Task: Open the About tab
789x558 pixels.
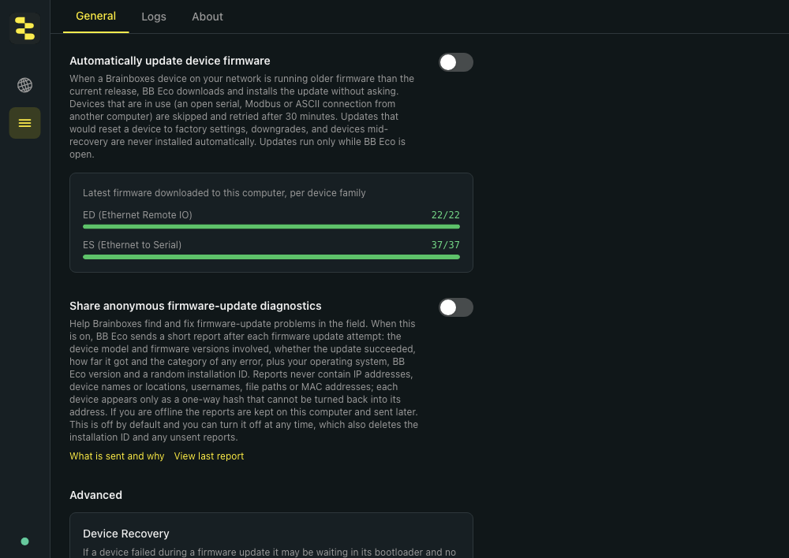Action: click(x=208, y=17)
